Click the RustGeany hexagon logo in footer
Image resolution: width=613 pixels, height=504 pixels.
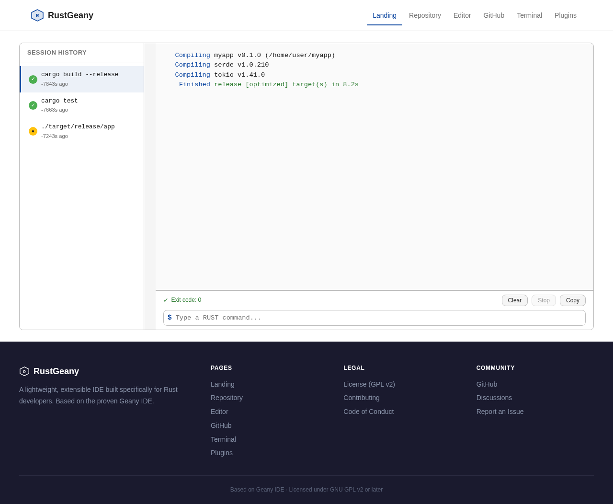coord(24,371)
